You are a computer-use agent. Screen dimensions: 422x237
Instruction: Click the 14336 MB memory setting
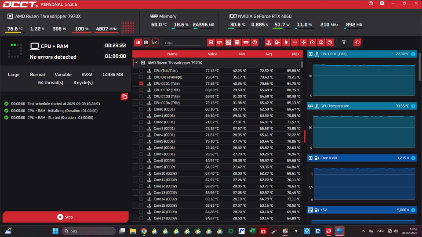113,75
